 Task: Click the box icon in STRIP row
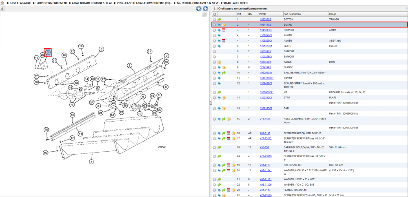(224, 97)
